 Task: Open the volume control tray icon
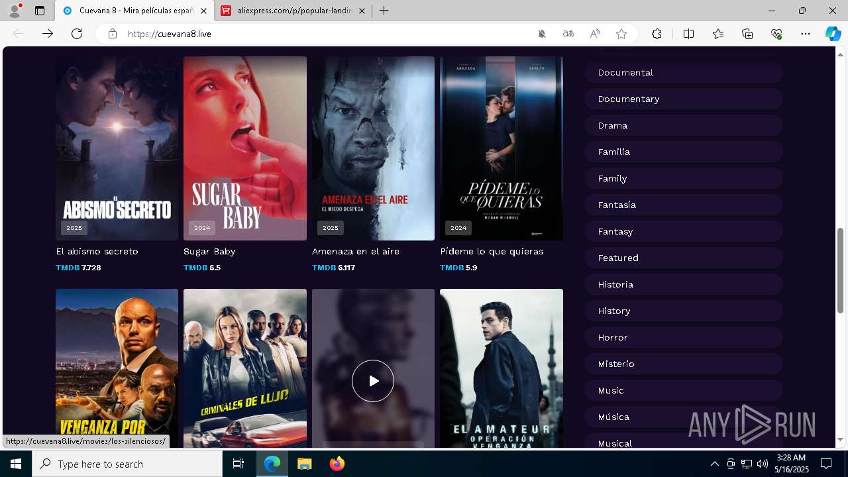pyautogui.click(x=763, y=464)
